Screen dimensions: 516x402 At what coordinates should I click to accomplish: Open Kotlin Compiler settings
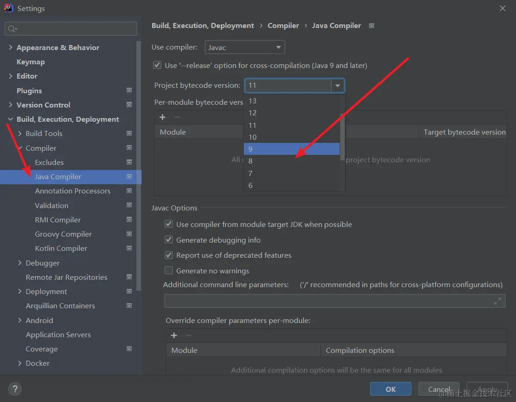tap(61, 248)
